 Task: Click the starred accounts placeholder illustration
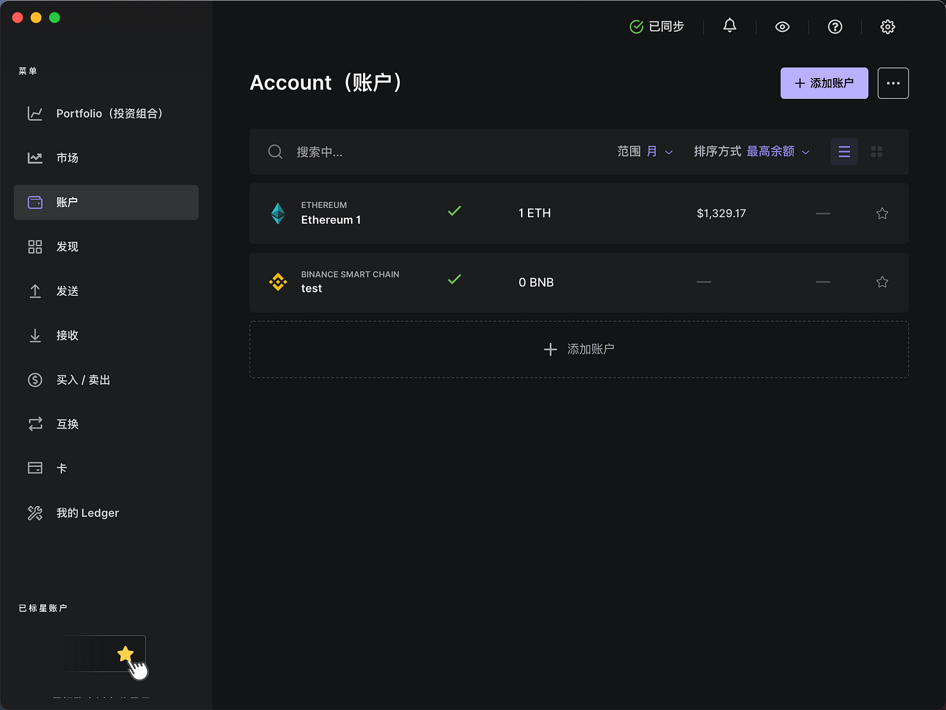pyautogui.click(x=106, y=657)
